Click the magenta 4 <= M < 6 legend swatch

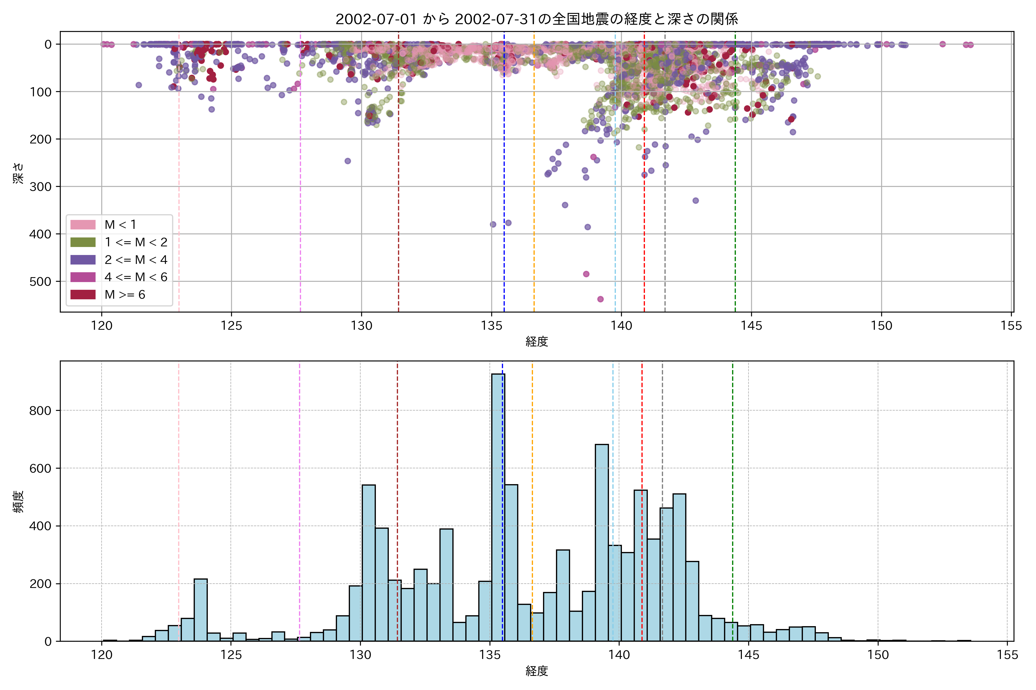pyautogui.click(x=83, y=277)
